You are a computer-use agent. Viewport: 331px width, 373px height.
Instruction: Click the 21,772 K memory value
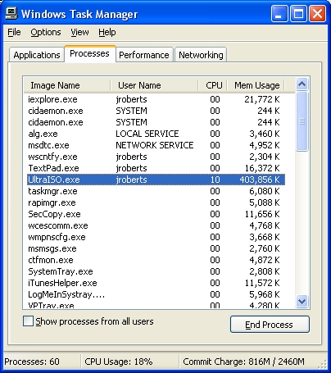pos(262,99)
